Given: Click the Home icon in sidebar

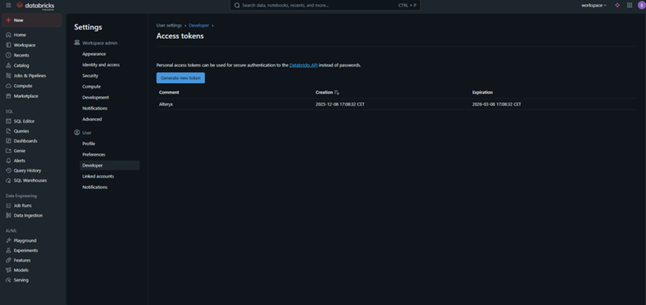Looking at the screenshot, I should click(8, 35).
